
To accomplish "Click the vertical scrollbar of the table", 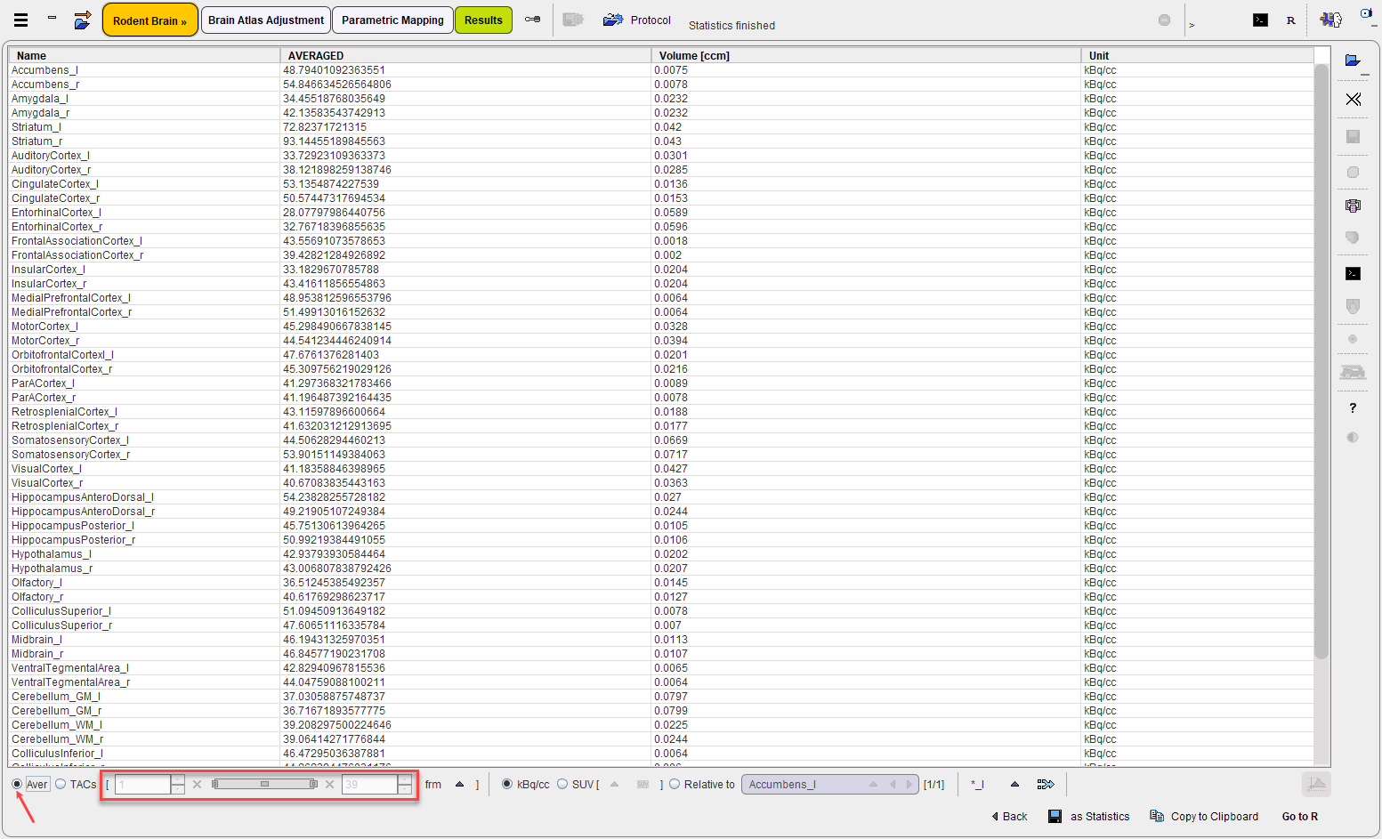I will click(x=1321, y=360).
